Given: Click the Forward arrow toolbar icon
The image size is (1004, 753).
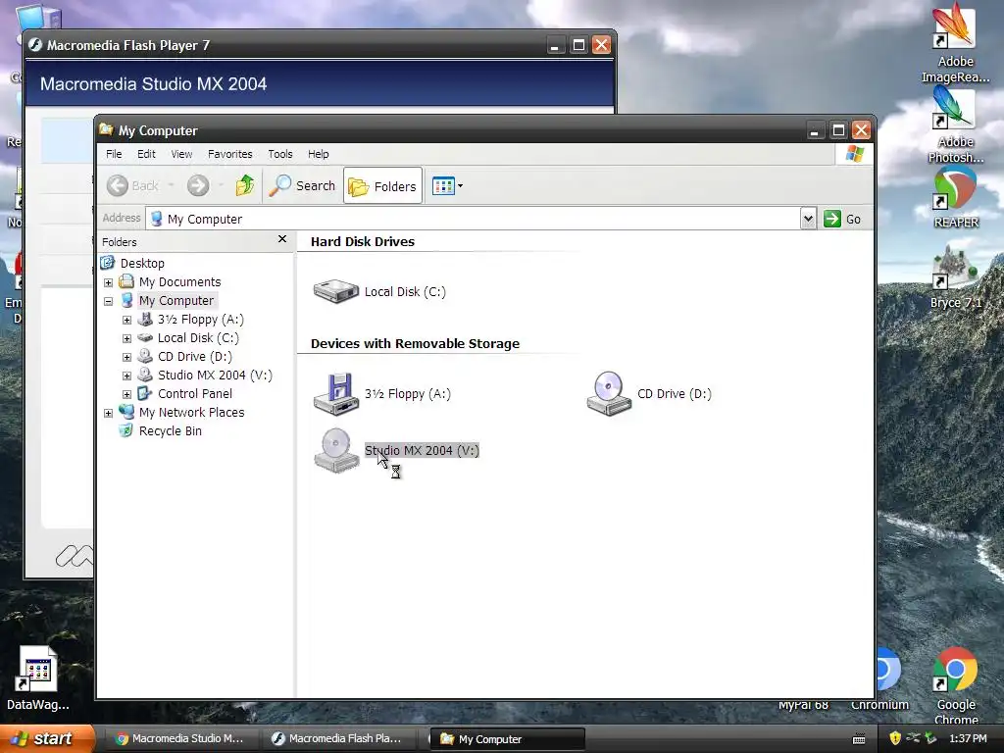Looking at the screenshot, I should pyautogui.click(x=198, y=185).
